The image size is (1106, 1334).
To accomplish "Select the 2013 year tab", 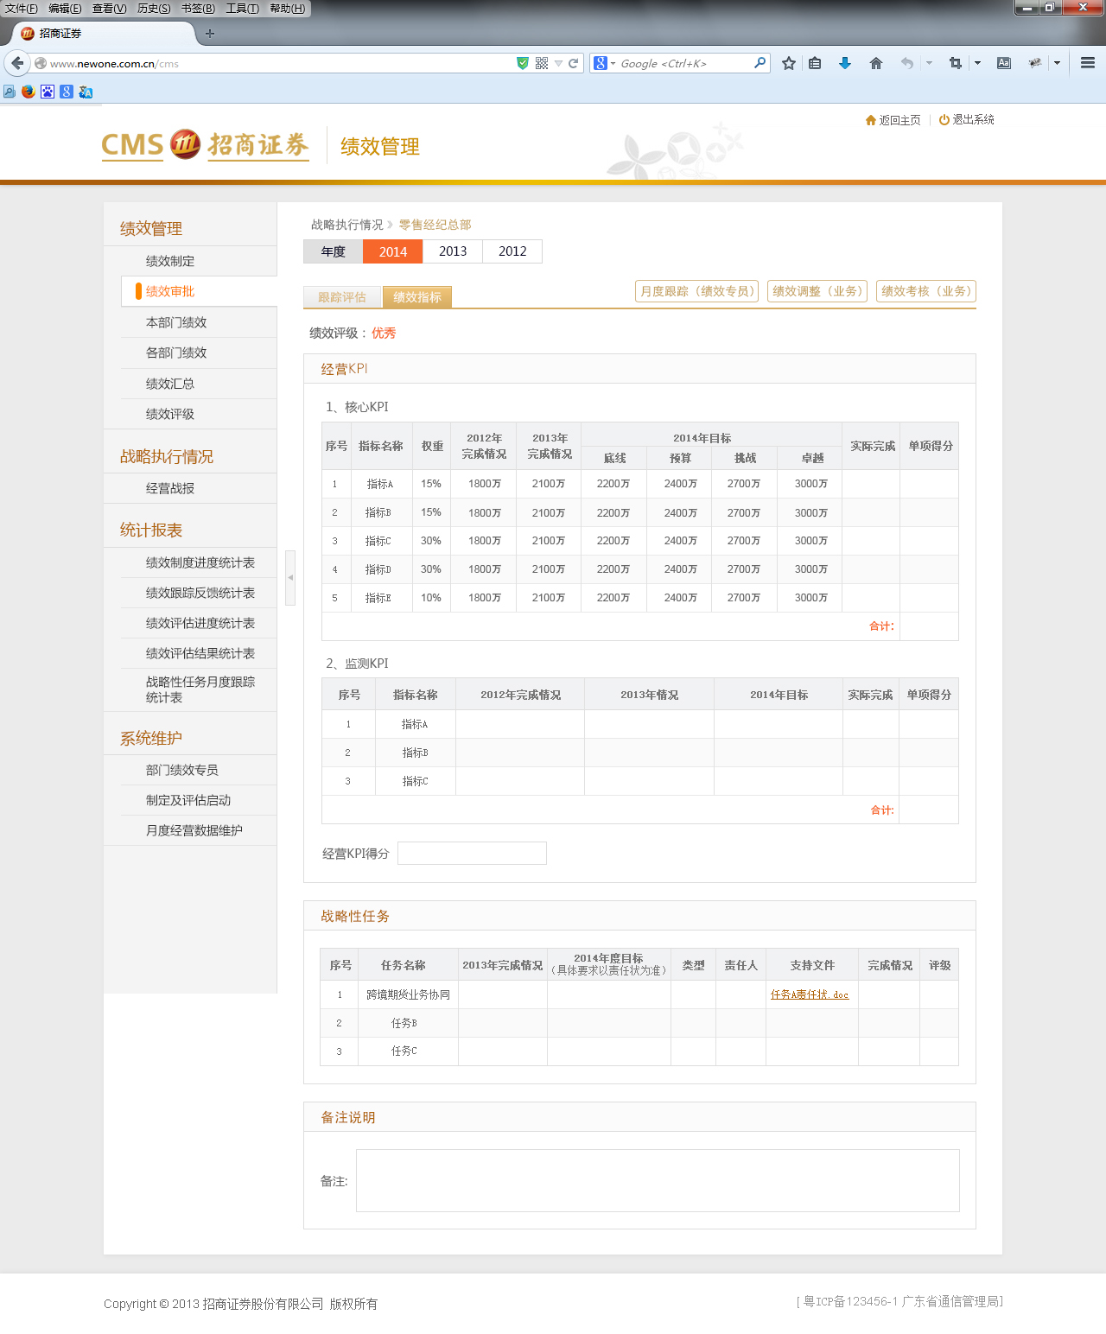I will pos(452,251).
